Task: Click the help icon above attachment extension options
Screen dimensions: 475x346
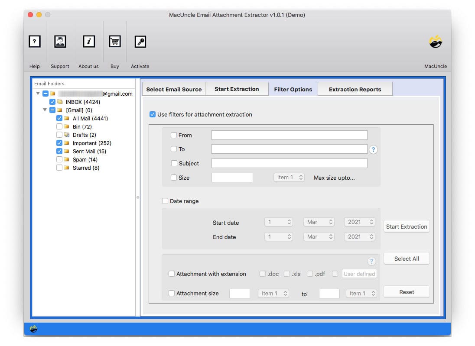Action: (371, 261)
